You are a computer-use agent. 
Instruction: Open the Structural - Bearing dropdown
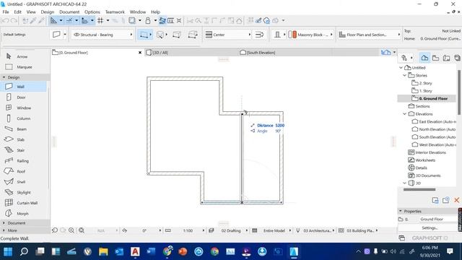(103, 35)
